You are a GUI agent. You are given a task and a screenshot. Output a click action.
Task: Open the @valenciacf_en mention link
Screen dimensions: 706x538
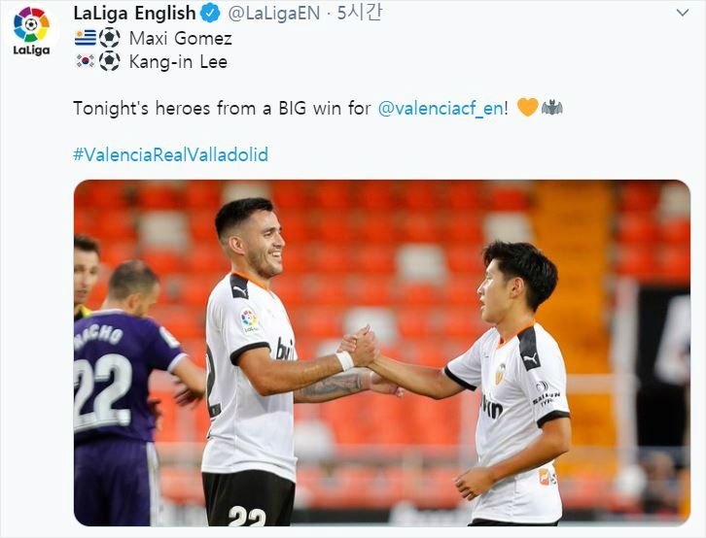point(441,109)
